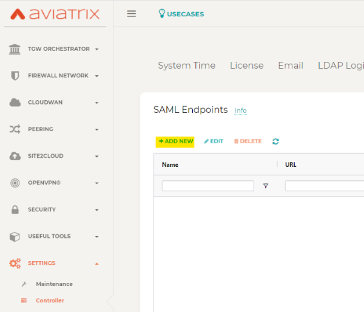
Task: Click the Name filter text field
Action: (207, 186)
